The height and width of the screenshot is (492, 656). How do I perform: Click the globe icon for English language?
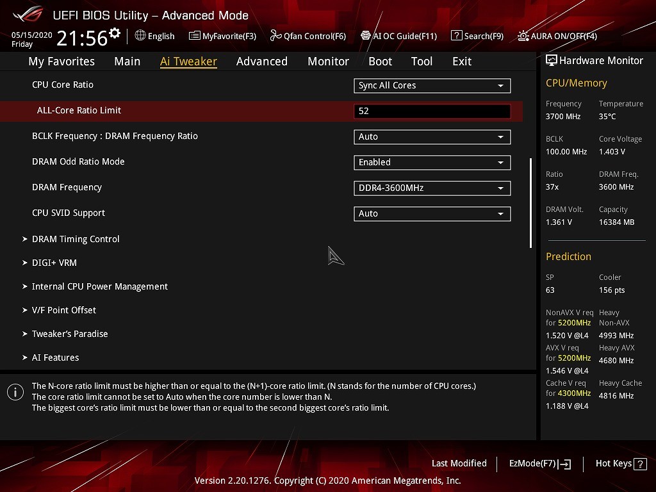click(140, 36)
